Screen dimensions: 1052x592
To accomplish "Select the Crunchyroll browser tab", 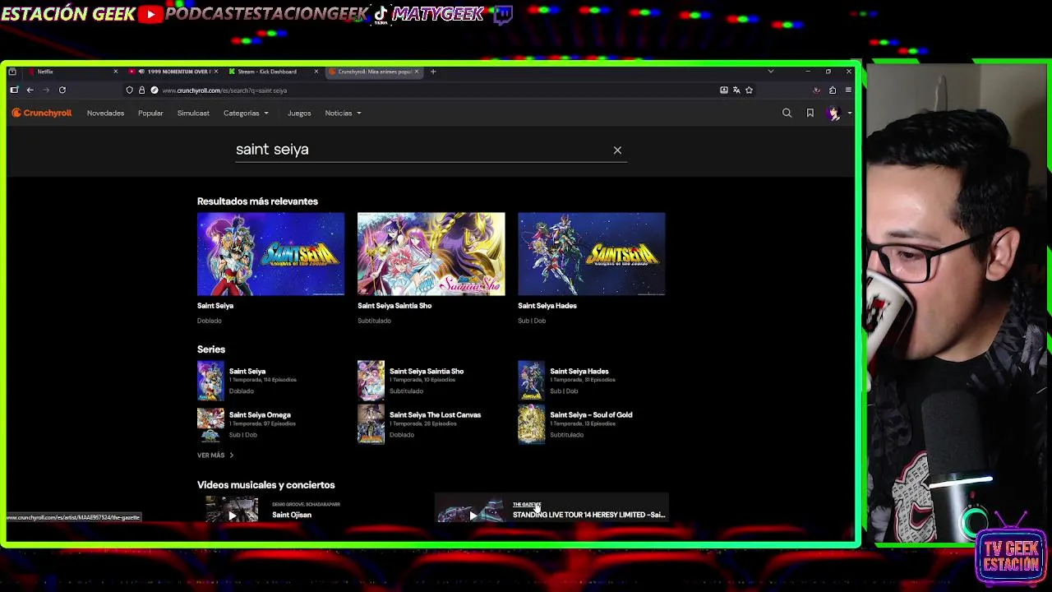I will click(374, 72).
